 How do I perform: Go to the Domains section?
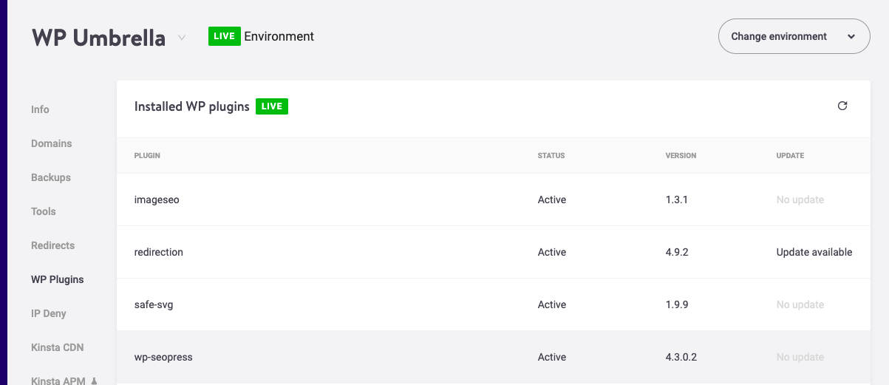click(x=52, y=143)
